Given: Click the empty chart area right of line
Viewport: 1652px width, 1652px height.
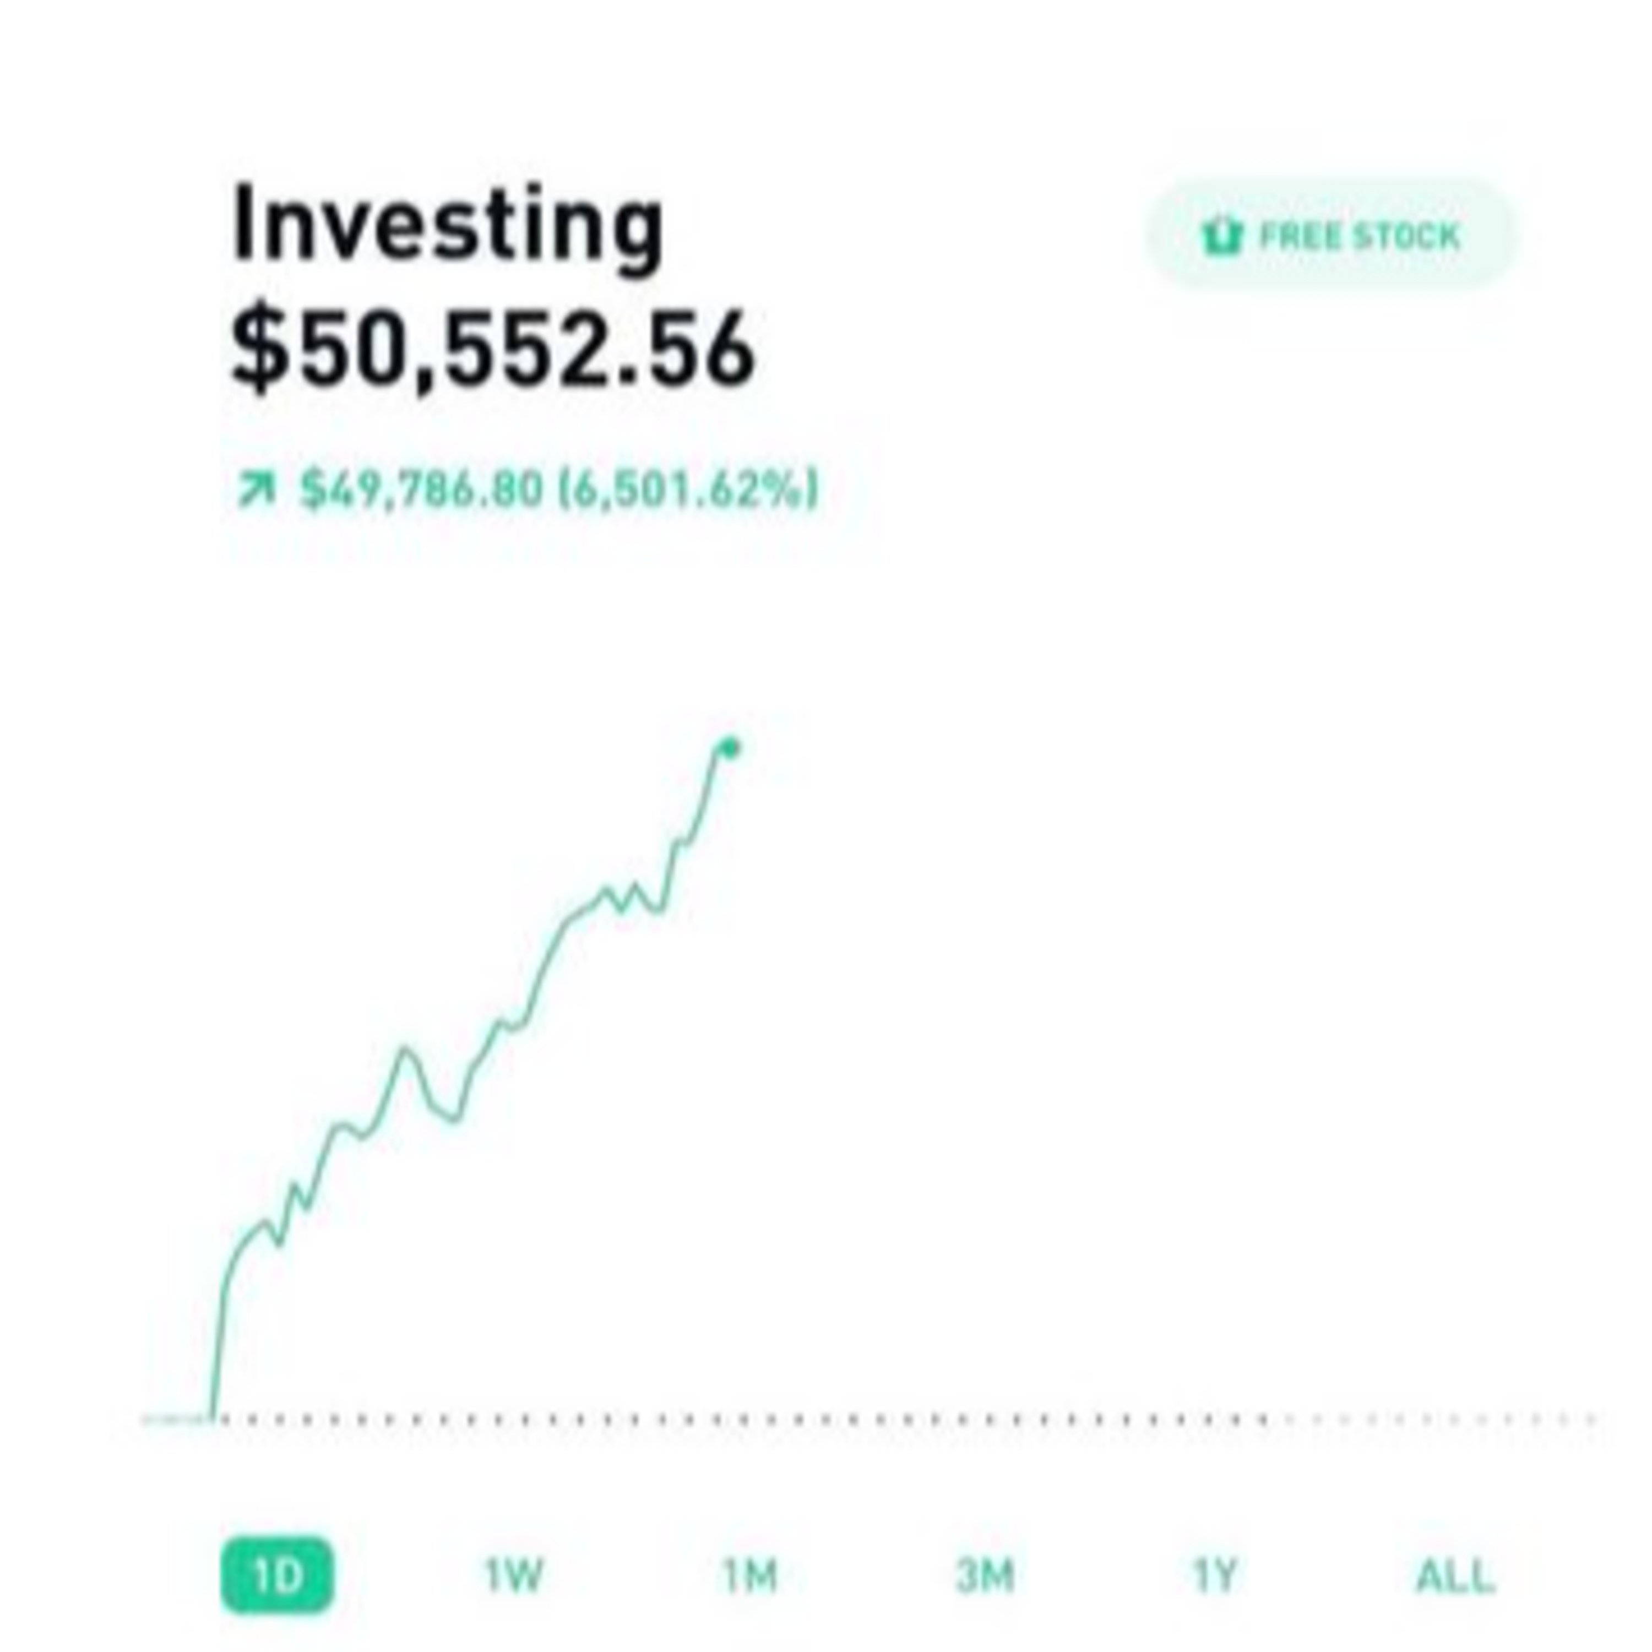Looking at the screenshot, I should click(1154, 1026).
